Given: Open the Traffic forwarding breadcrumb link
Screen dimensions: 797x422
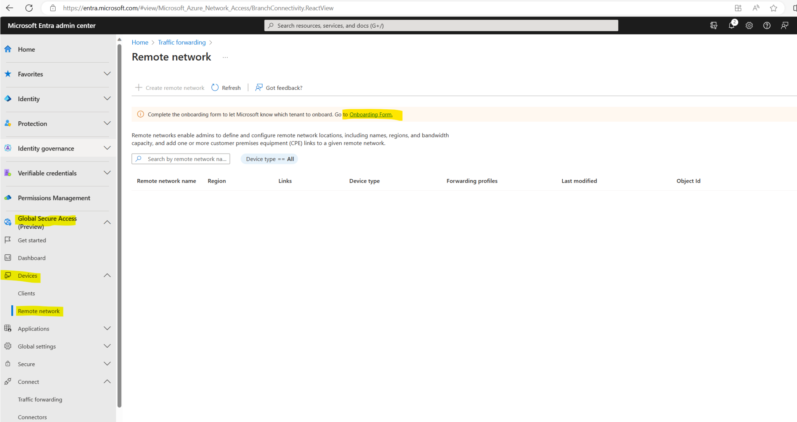Looking at the screenshot, I should point(182,42).
